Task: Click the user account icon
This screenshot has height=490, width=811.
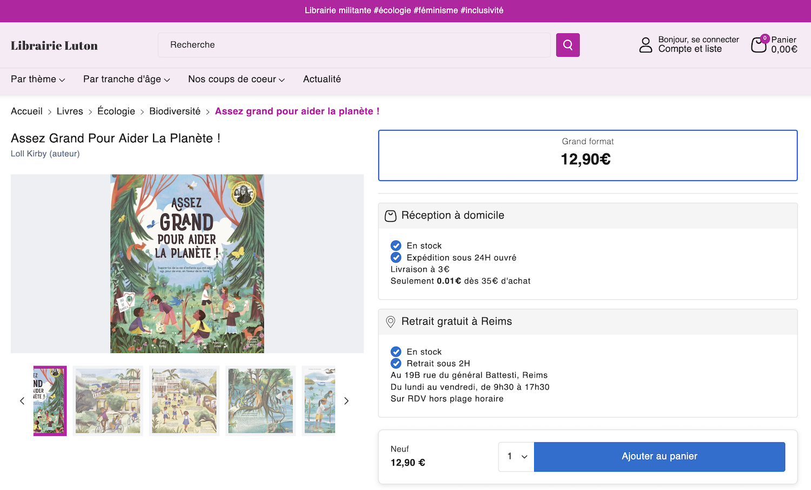Action: (x=646, y=45)
